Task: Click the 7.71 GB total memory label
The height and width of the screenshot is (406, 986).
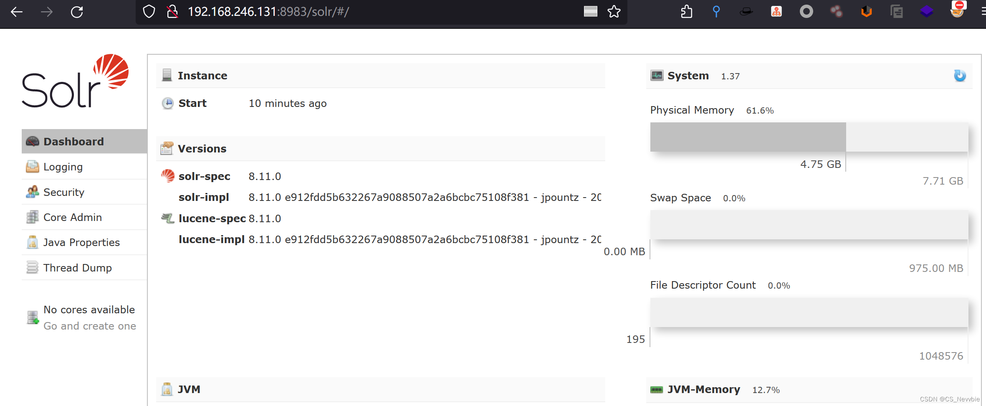Action: coord(943,181)
